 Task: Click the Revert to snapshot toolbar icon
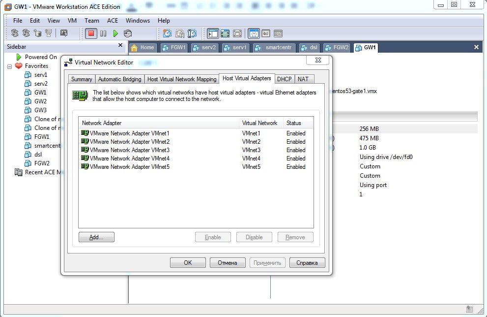(179, 33)
